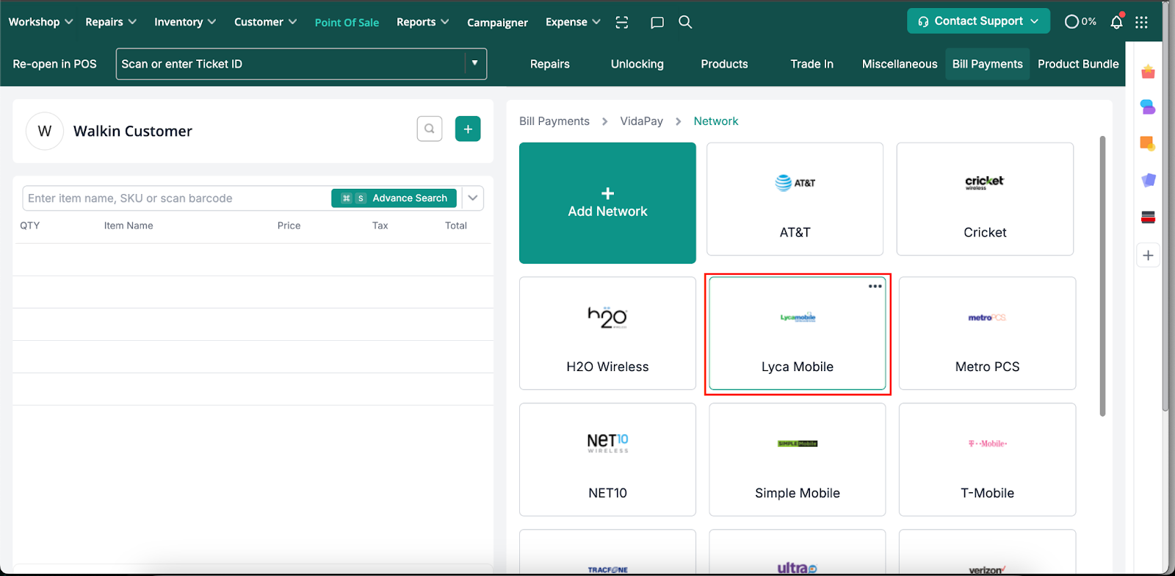1175x576 pixels.
Task: Open the Contact Support dropdown
Action: [x=978, y=21]
